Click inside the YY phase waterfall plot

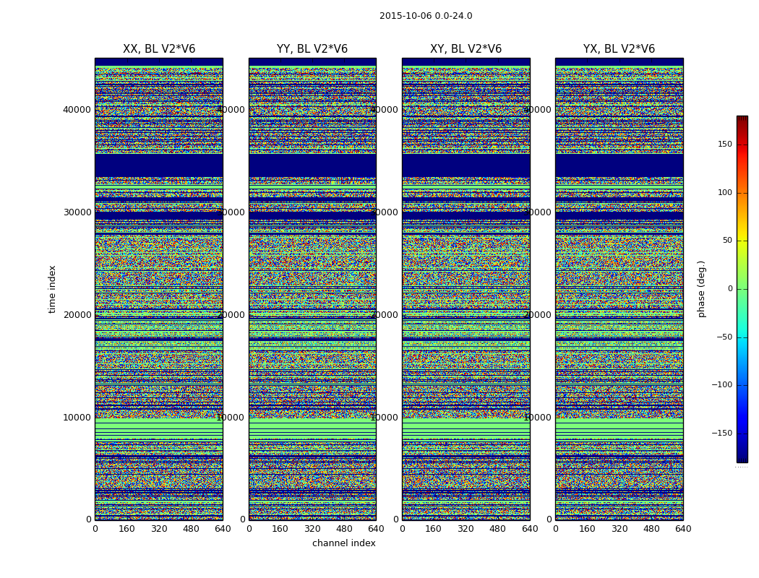pyautogui.click(x=312, y=289)
